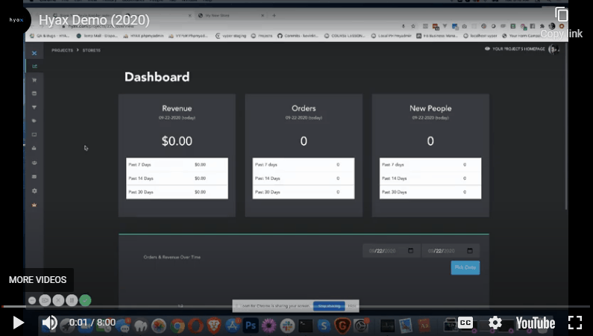
Task: Click the Terminal icon in the dock
Action: pos(305,326)
